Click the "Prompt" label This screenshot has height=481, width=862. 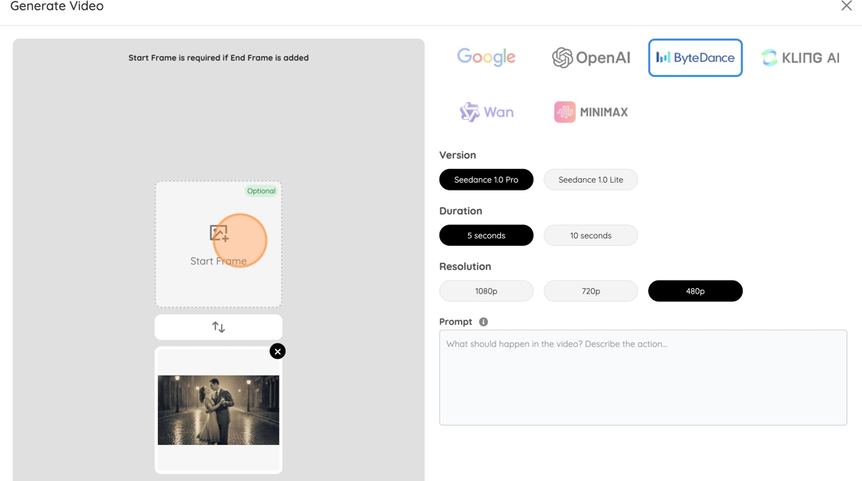pos(456,322)
